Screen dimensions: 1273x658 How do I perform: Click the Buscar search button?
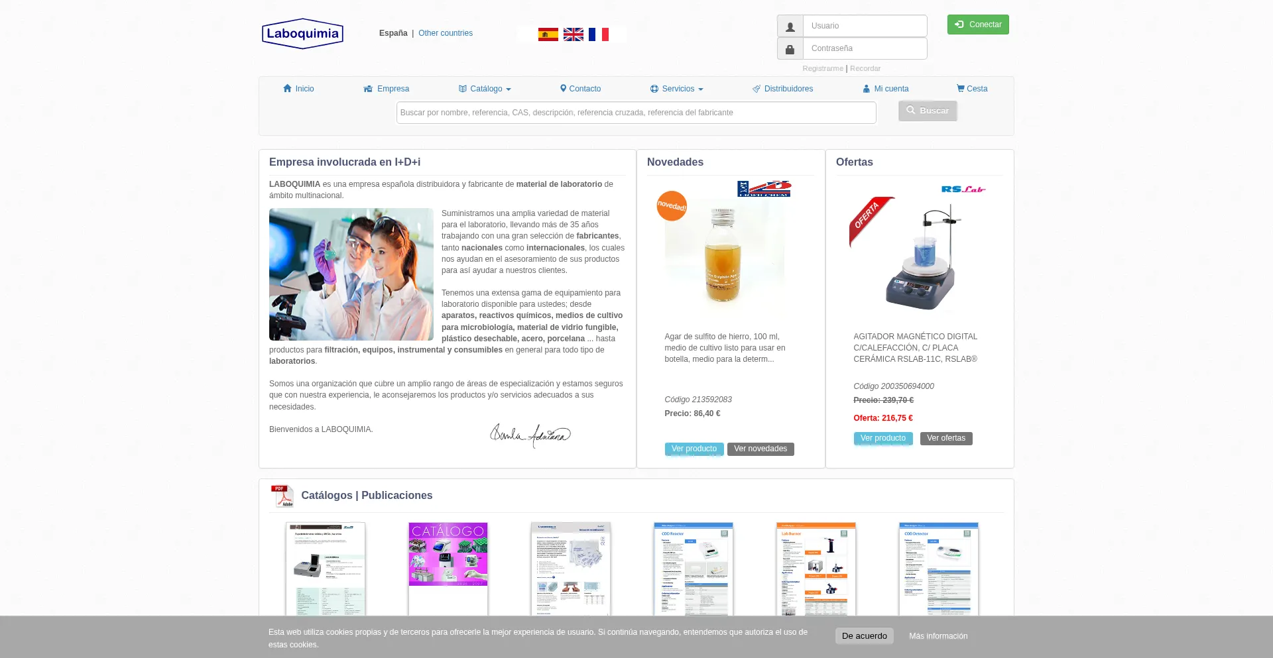point(928,111)
